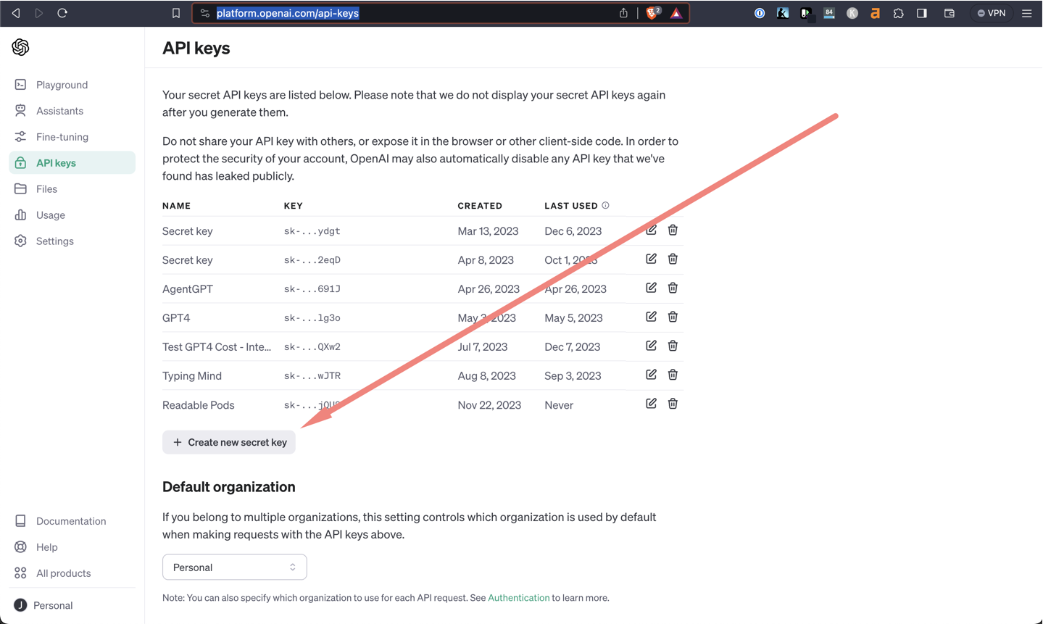
Task: Click the last used date Dec 7, 2023
Action: pos(573,347)
